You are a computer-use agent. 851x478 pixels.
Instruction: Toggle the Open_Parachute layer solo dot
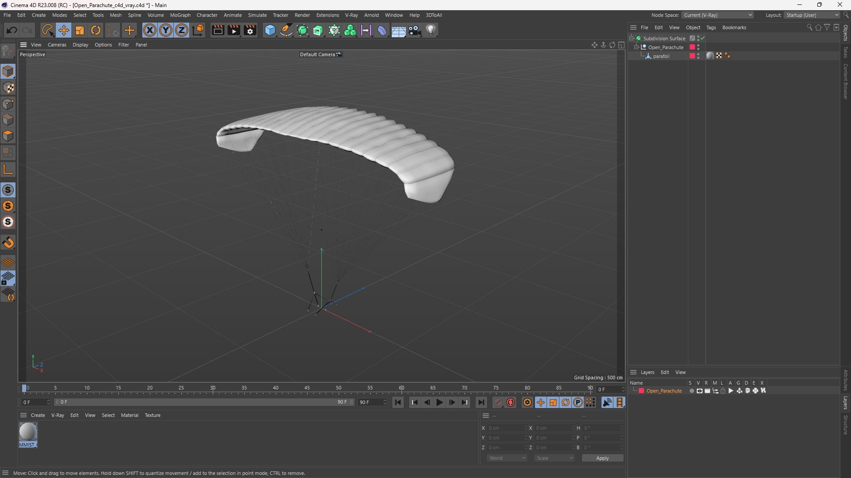click(691, 391)
